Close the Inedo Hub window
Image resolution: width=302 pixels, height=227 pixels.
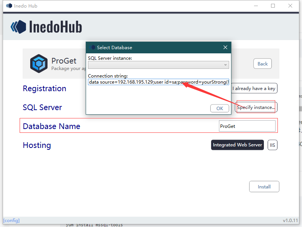(290, 6)
